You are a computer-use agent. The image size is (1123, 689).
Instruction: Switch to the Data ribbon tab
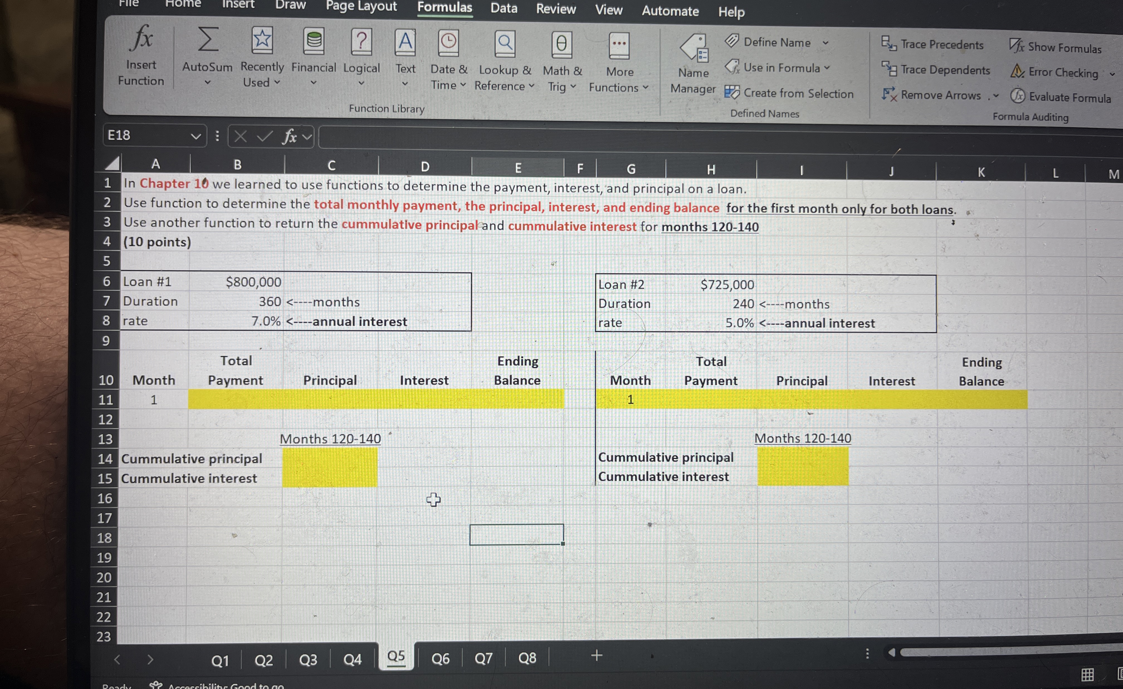pyautogui.click(x=504, y=9)
